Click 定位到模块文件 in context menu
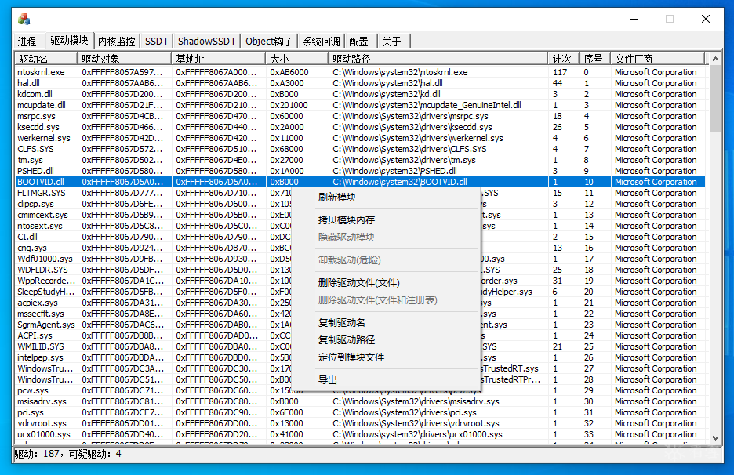The image size is (734, 475). (386, 357)
